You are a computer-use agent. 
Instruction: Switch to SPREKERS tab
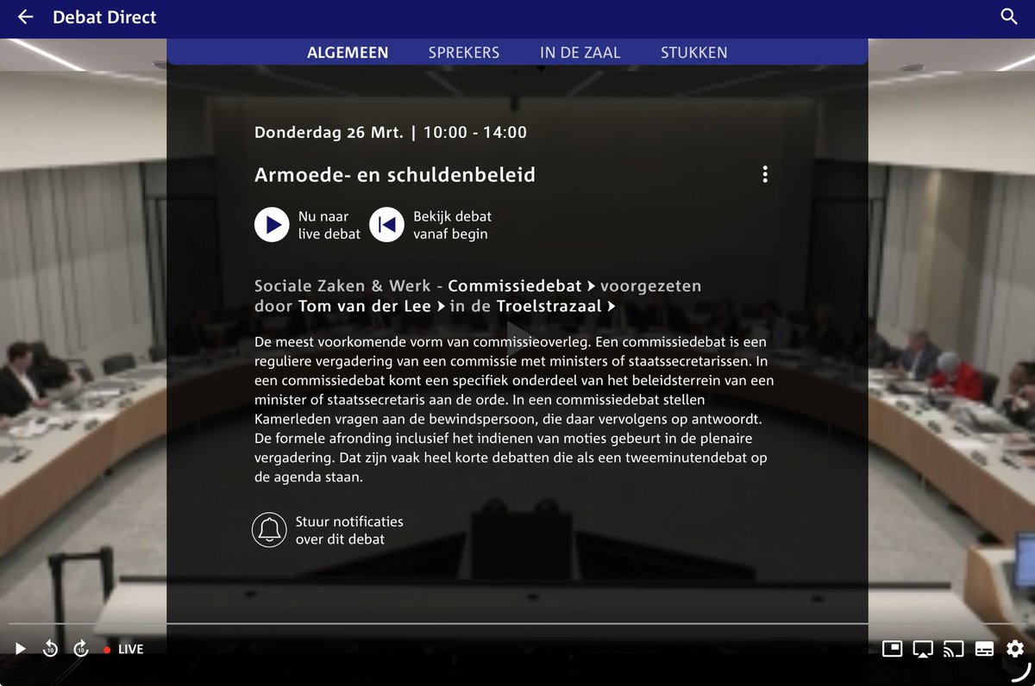point(464,53)
